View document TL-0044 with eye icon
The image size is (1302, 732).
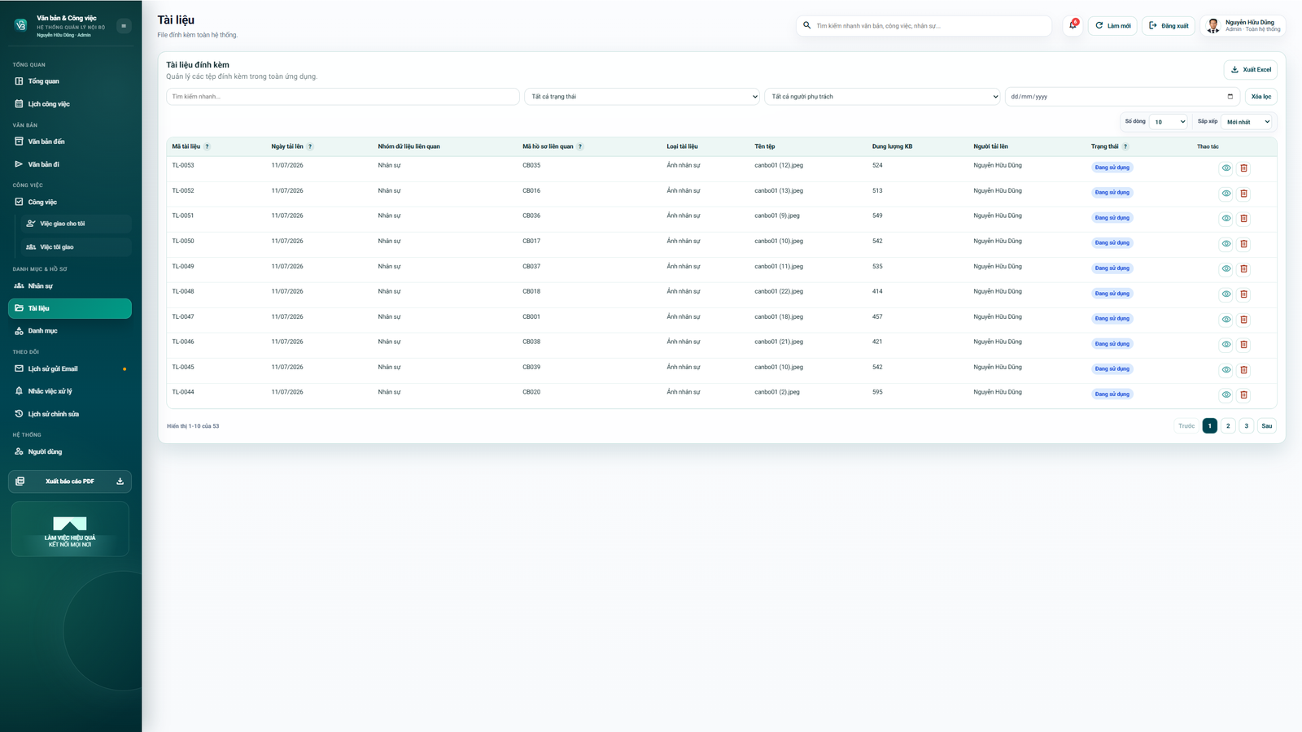[1226, 395]
